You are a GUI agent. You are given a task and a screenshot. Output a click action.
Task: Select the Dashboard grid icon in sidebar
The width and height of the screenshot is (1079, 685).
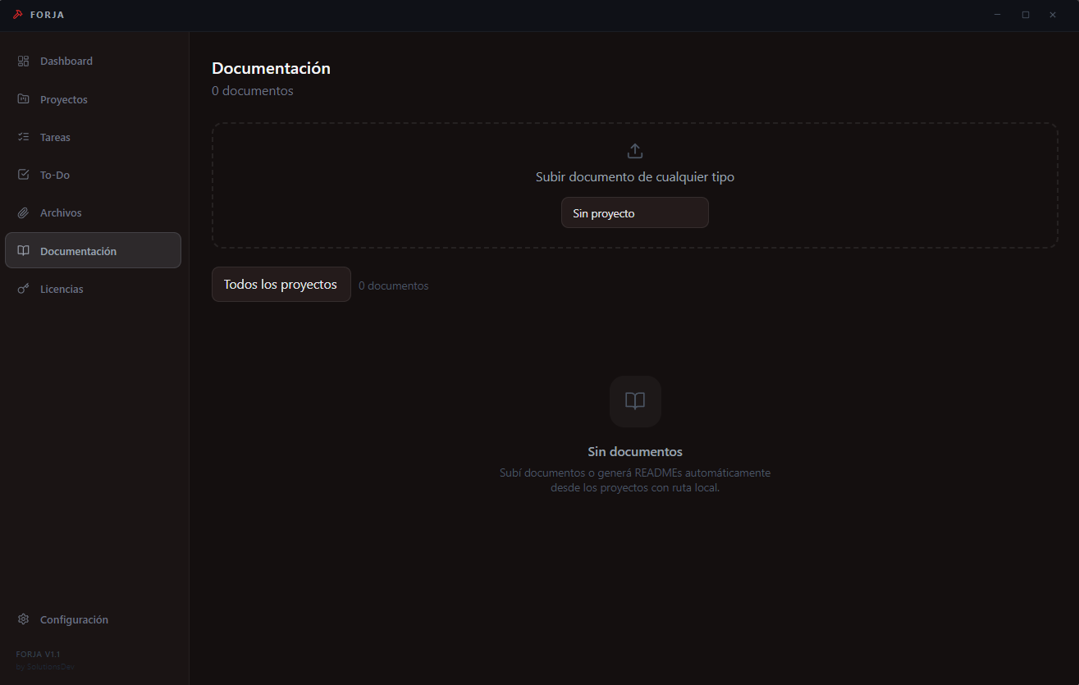[23, 61]
